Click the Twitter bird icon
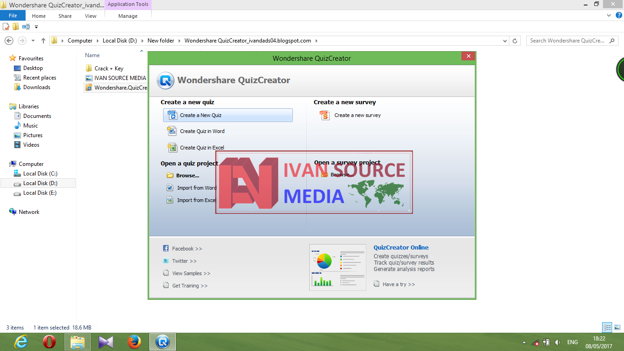The image size is (624, 351). click(x=166, y=261)
